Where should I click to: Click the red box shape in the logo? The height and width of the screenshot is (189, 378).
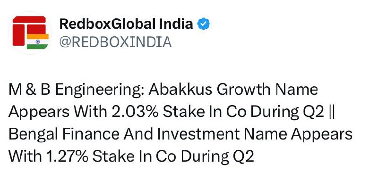tap(25, 28)
